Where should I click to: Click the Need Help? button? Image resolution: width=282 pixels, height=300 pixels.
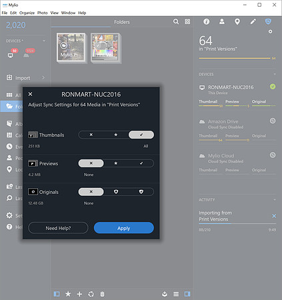point(58,228)
